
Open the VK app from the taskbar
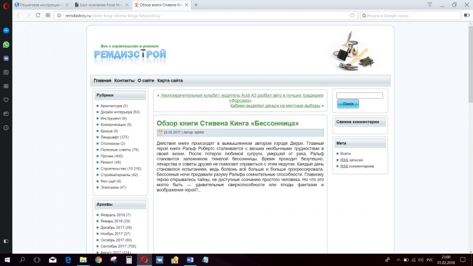click(160, 259)
